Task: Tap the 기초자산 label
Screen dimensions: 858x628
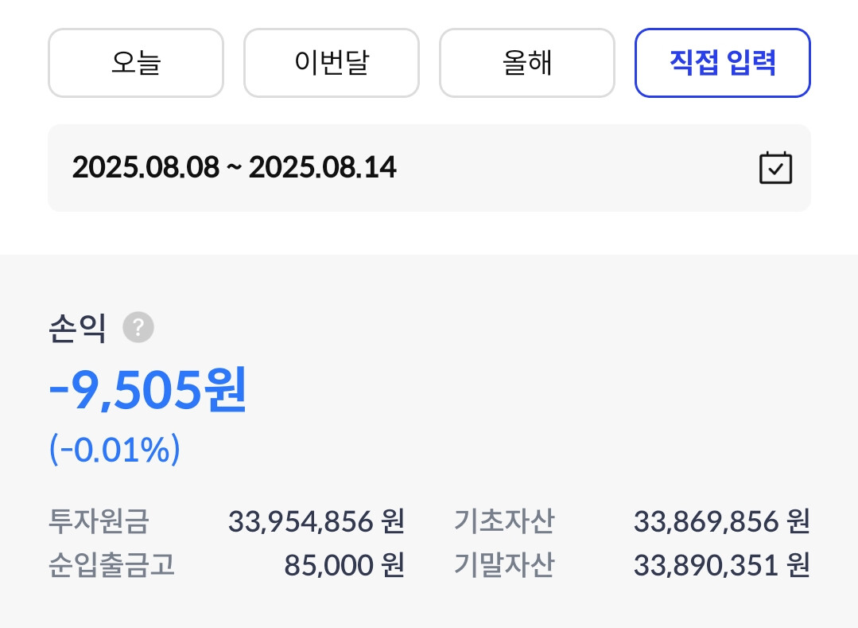Action: (x=504, y=522)
